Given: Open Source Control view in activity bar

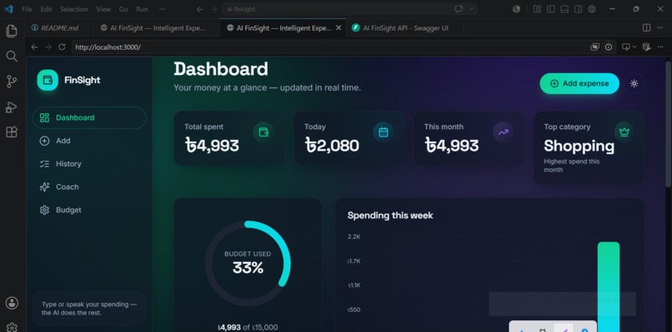Looking at the screenshot, I should click(x=12, y=82).
